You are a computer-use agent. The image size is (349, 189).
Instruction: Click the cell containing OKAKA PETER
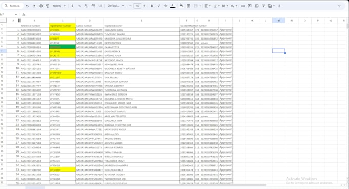[141, 47]
